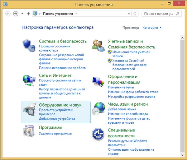Click the shield icon beside 'Изменение типа учетной записи'
Viewport: 187px width, 160px height.
point(109,52)
